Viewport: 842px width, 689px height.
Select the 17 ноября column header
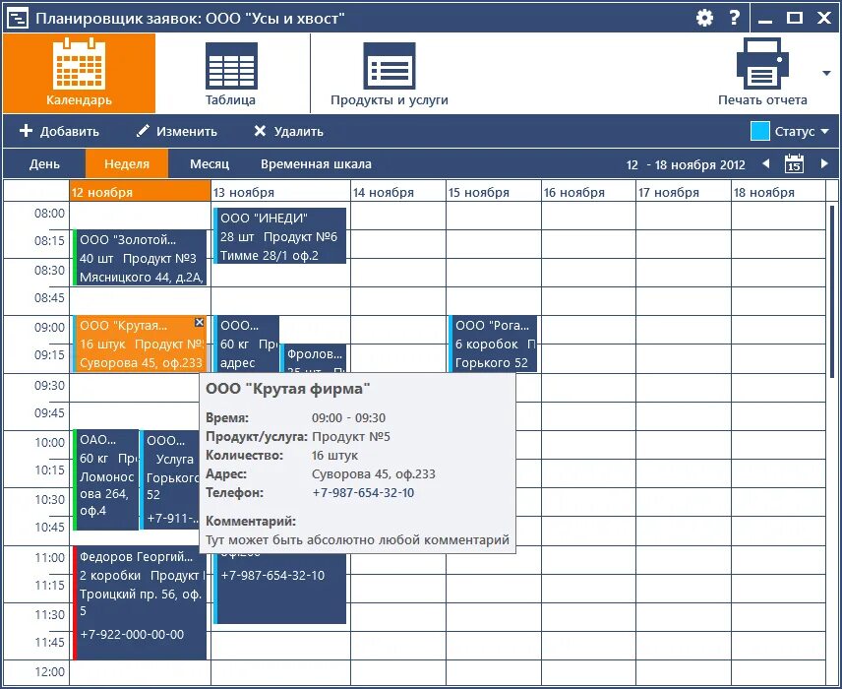point(684,192)
